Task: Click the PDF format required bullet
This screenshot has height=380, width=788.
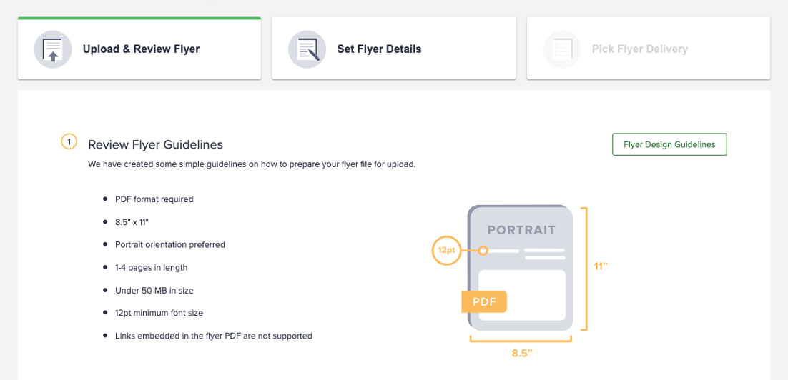Action: pos(154,199)
